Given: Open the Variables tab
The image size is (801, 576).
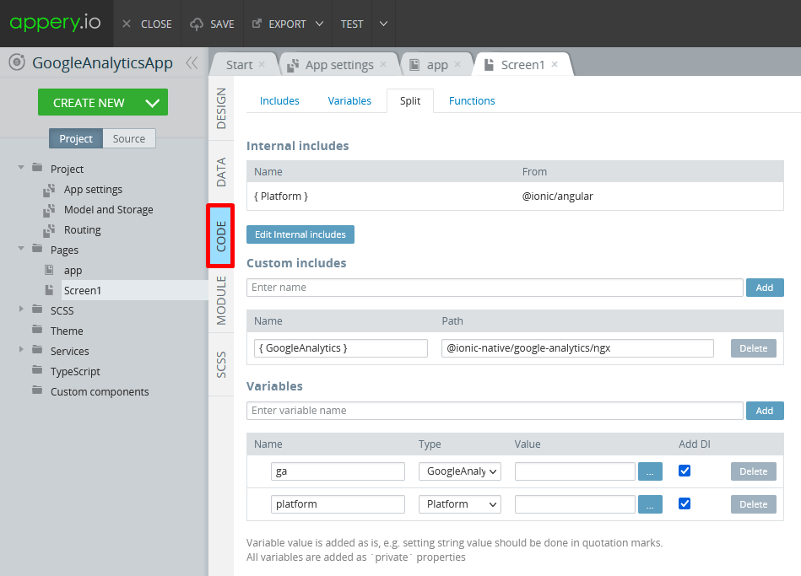Looking at the screenshot, I should click(349, 101).
